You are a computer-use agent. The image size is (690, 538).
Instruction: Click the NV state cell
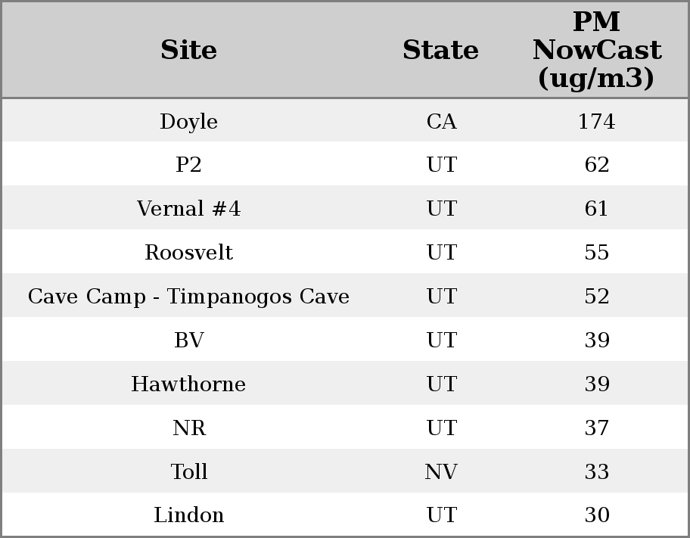pos(441,472)
